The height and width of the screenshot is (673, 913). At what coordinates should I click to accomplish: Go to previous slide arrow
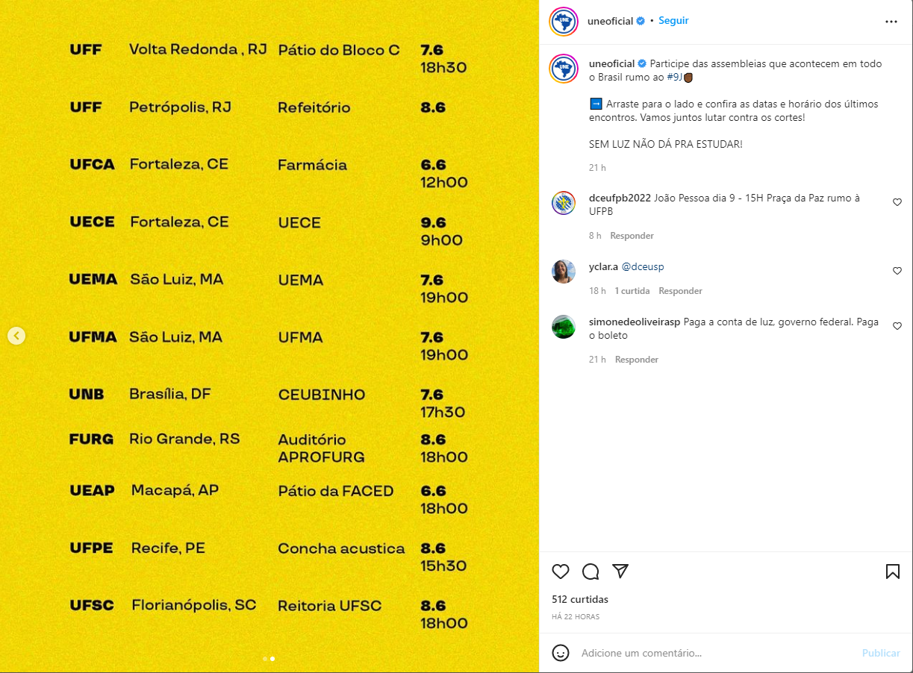tap(16, 336)
